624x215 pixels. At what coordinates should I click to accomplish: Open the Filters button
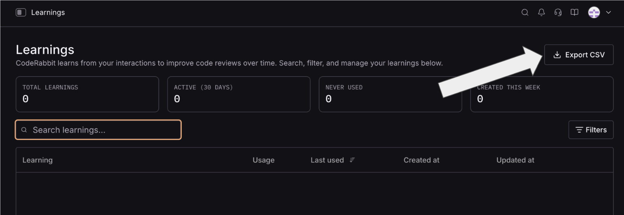591,130
